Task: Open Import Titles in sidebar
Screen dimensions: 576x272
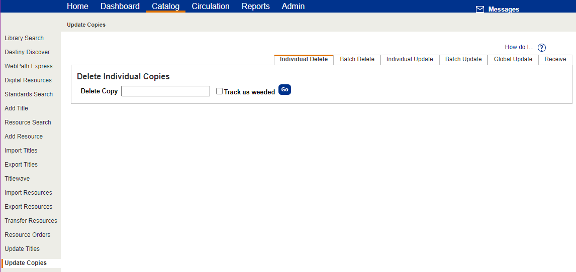Action: pos(21,151)
